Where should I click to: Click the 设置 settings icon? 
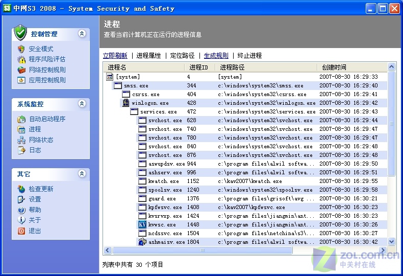[x=21, y=199]
